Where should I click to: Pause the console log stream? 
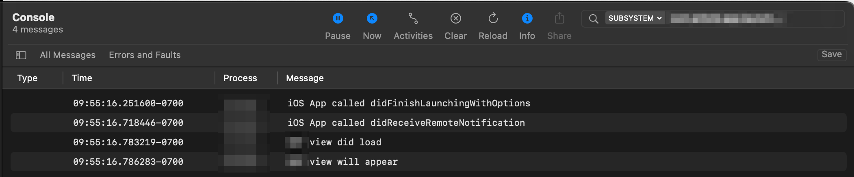(x=338, y=19)
